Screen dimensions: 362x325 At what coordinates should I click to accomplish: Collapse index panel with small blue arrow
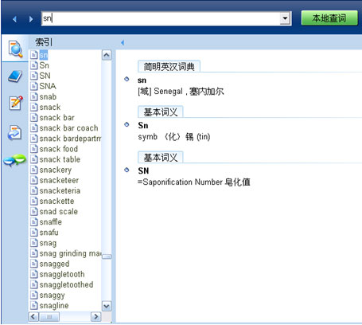pos(123,42)
